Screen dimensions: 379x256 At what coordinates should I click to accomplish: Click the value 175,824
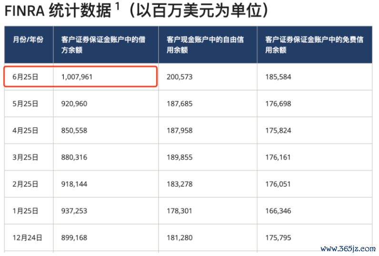tap(278, 131)
